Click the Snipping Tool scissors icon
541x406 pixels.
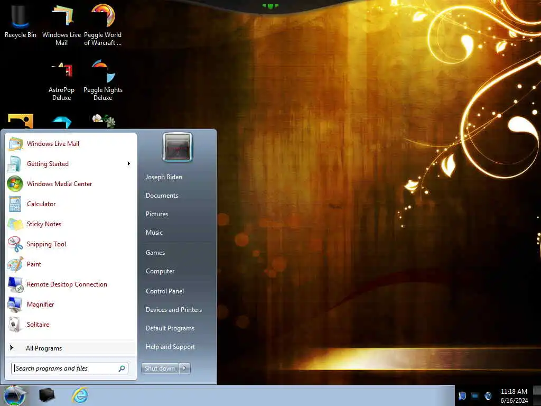coord(15,244)
